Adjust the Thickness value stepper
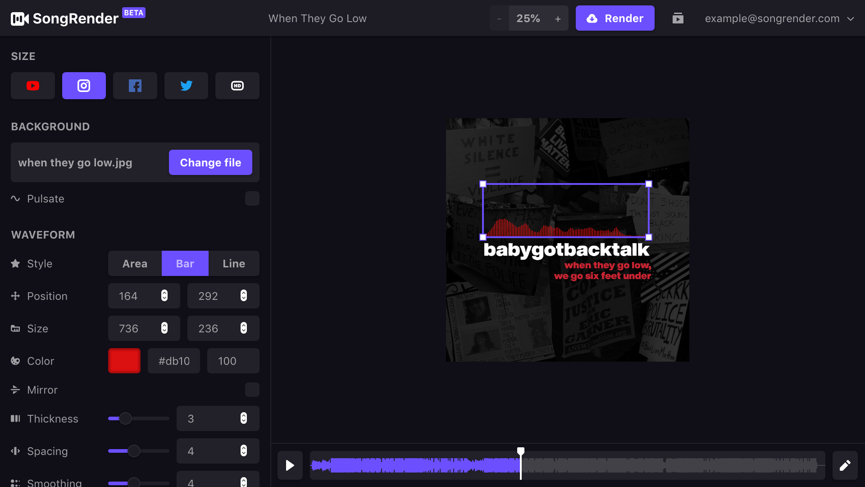Screen dimensions: 865x487 click(244, 418)
